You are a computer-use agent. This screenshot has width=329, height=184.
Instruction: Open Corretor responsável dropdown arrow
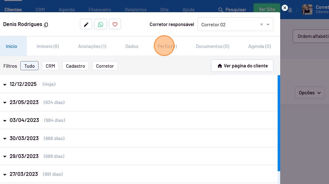pos(268,24)
